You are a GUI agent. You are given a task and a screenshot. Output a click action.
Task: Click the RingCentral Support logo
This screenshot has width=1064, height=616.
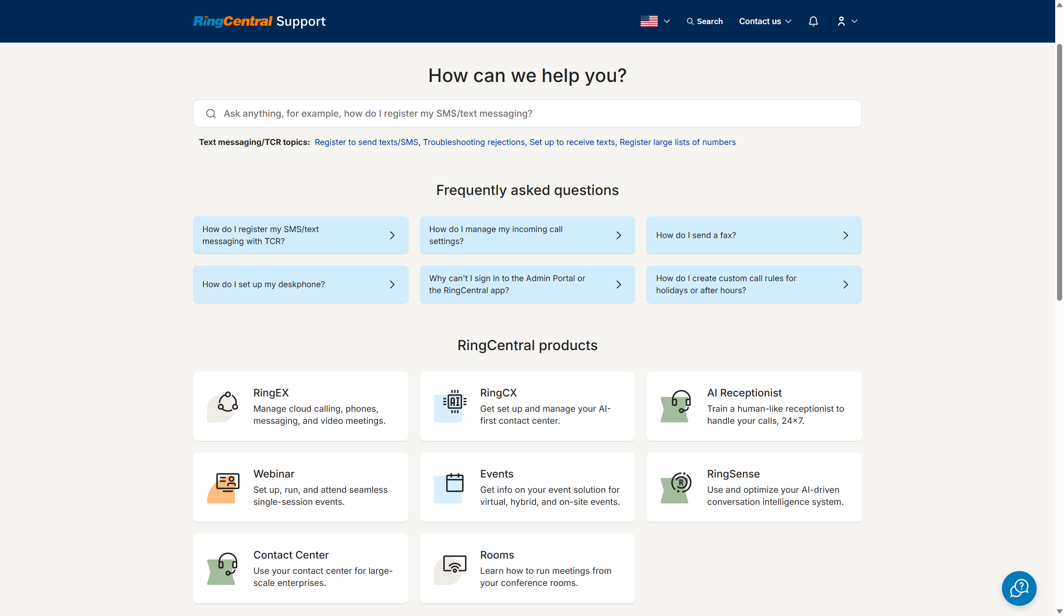pyautogui.click(x=259, y=21)
